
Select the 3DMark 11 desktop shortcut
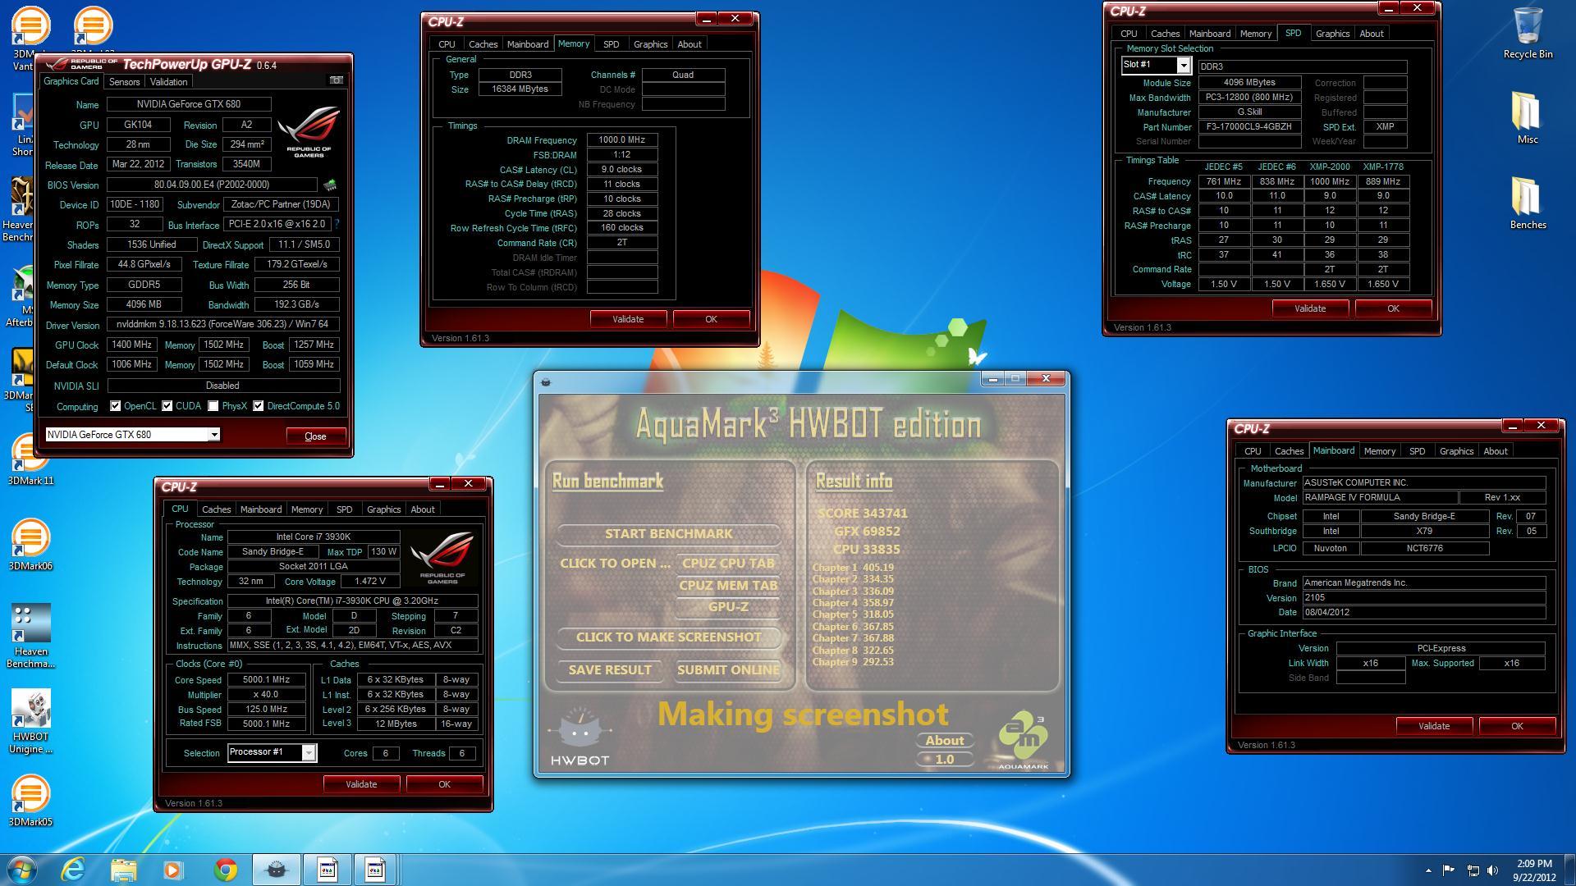[x=30, y=459]
